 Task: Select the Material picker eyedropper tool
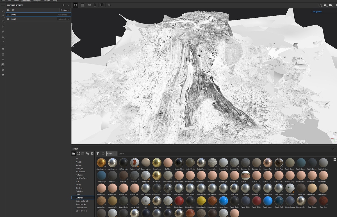[3, 42]
